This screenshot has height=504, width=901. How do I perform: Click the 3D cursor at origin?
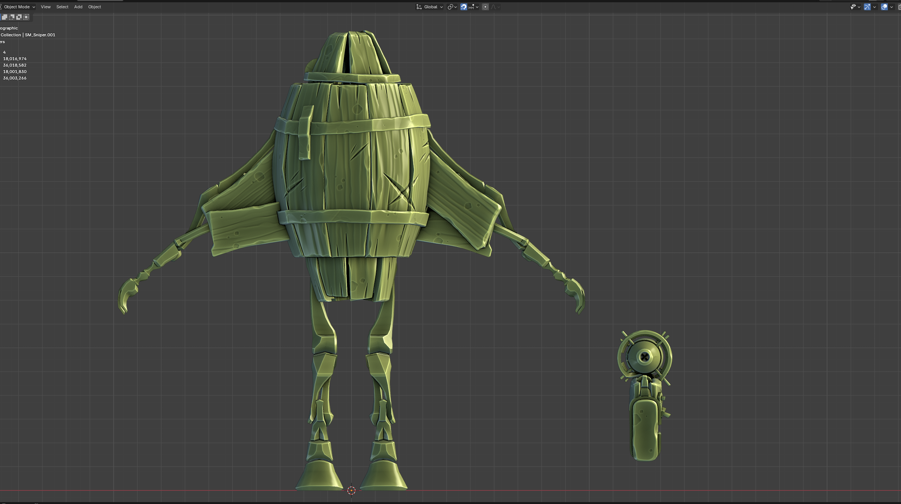click(x=351, y=490)
